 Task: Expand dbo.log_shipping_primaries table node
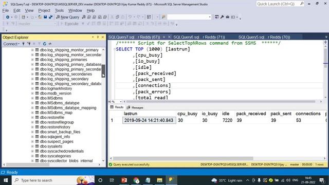[32, 60]
